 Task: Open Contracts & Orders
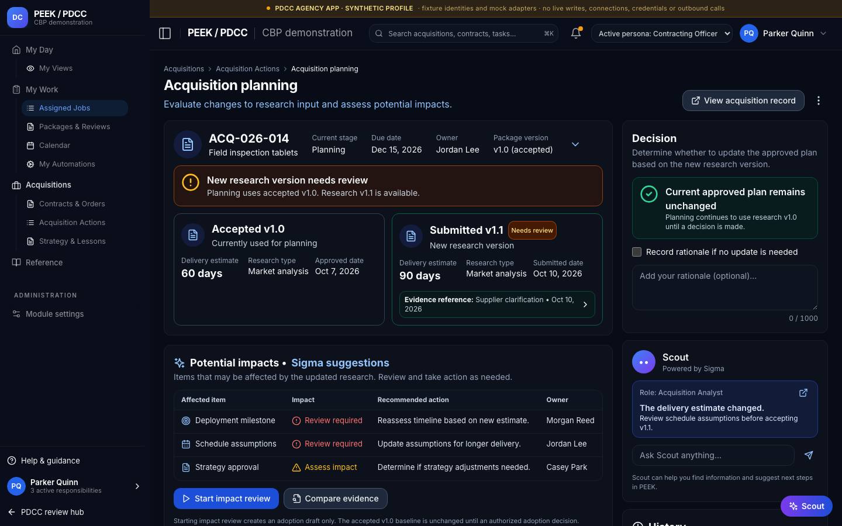[75, 204]
